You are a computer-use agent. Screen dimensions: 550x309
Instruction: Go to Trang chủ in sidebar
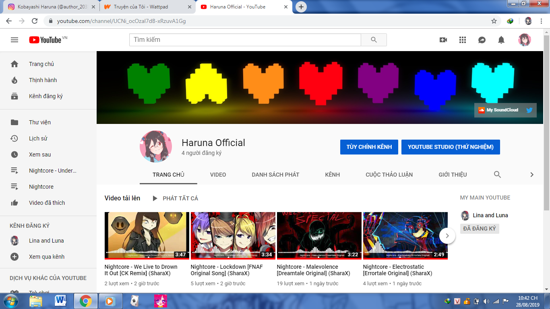[48, 64]
